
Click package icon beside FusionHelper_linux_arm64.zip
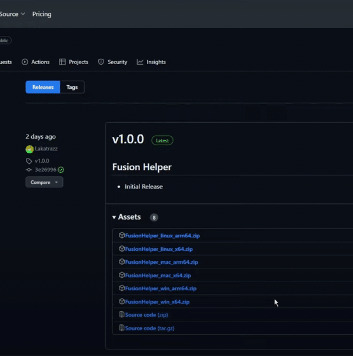click(x=122, y=236)
